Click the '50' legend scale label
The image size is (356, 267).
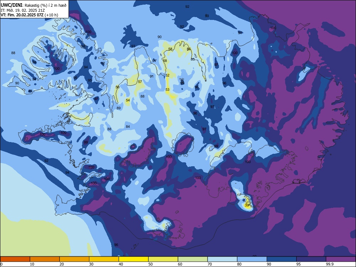point(151,264)
